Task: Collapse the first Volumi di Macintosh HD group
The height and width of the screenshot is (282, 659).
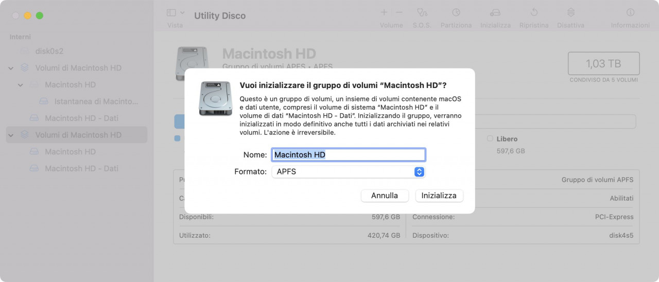Action: tap(11, 68)
